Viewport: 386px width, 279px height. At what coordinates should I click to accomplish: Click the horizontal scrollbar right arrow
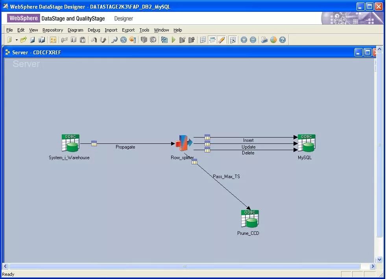(x=373, y=266)
